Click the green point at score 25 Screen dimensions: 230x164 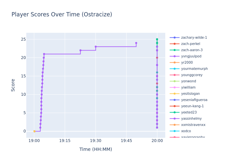157,39
